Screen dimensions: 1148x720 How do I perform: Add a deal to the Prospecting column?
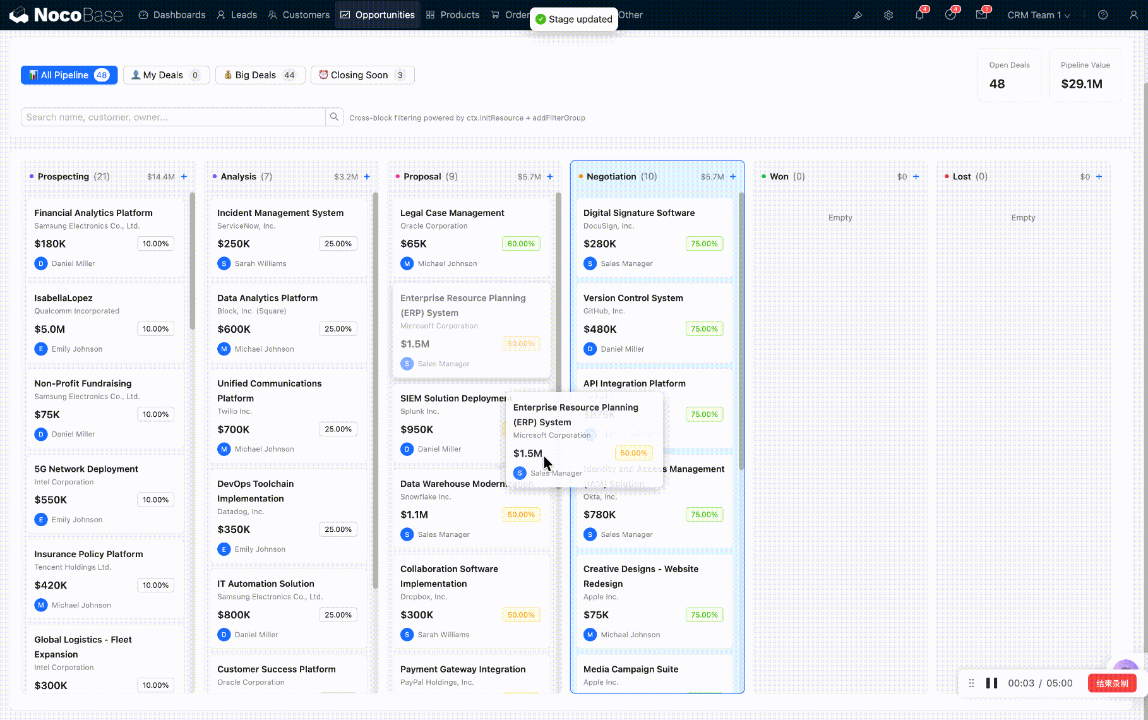184,177
